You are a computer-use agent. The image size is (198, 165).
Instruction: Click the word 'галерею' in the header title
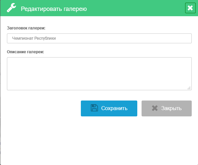tap(75, 9)
